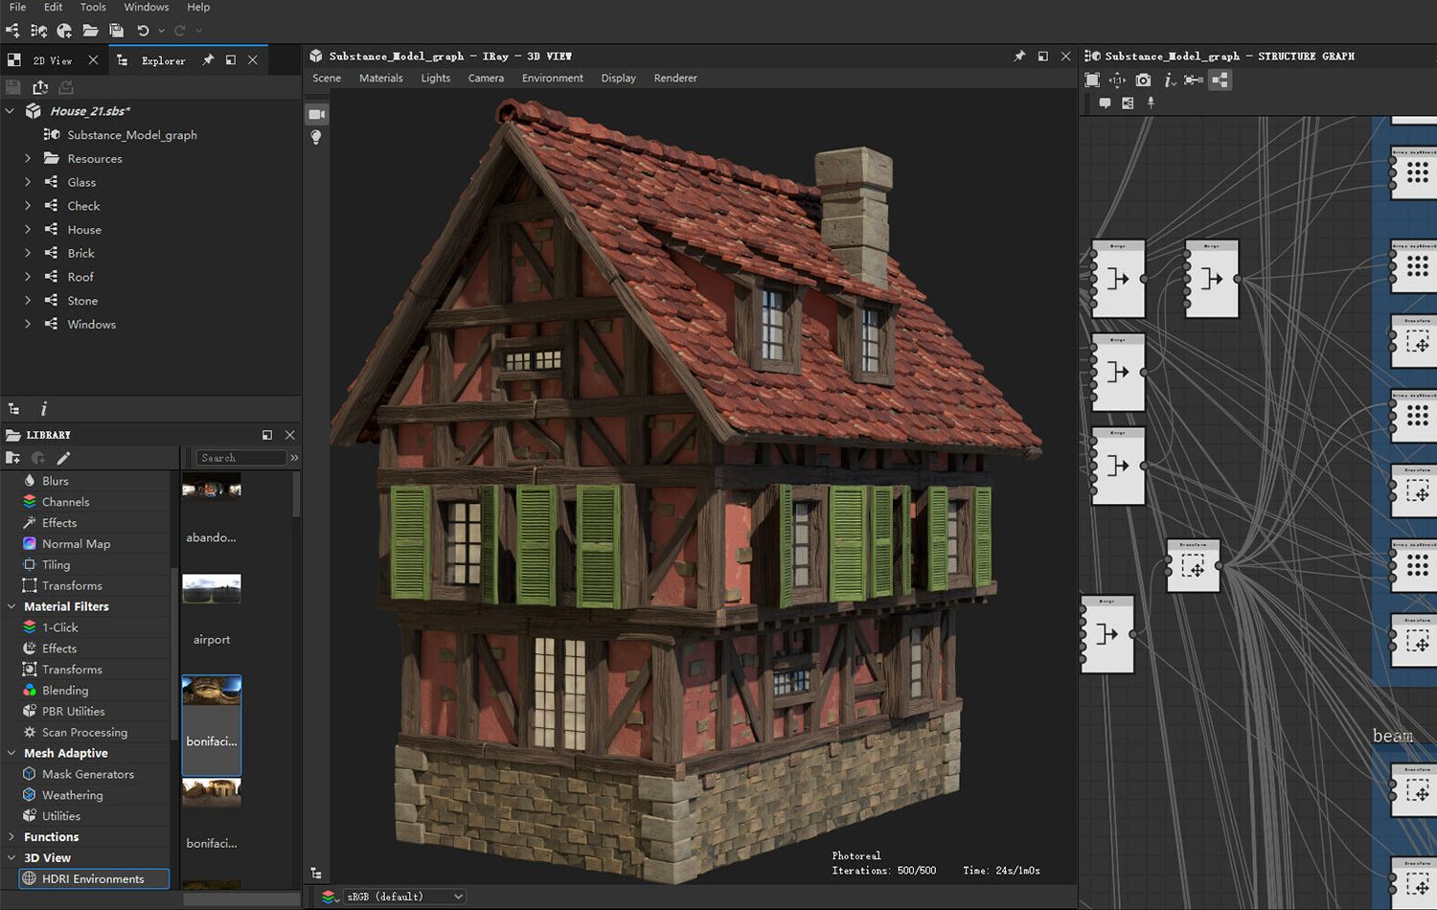Toggle the light bulb icon in the 3D view
The image size is (1437, 910).
coord(316,138)
